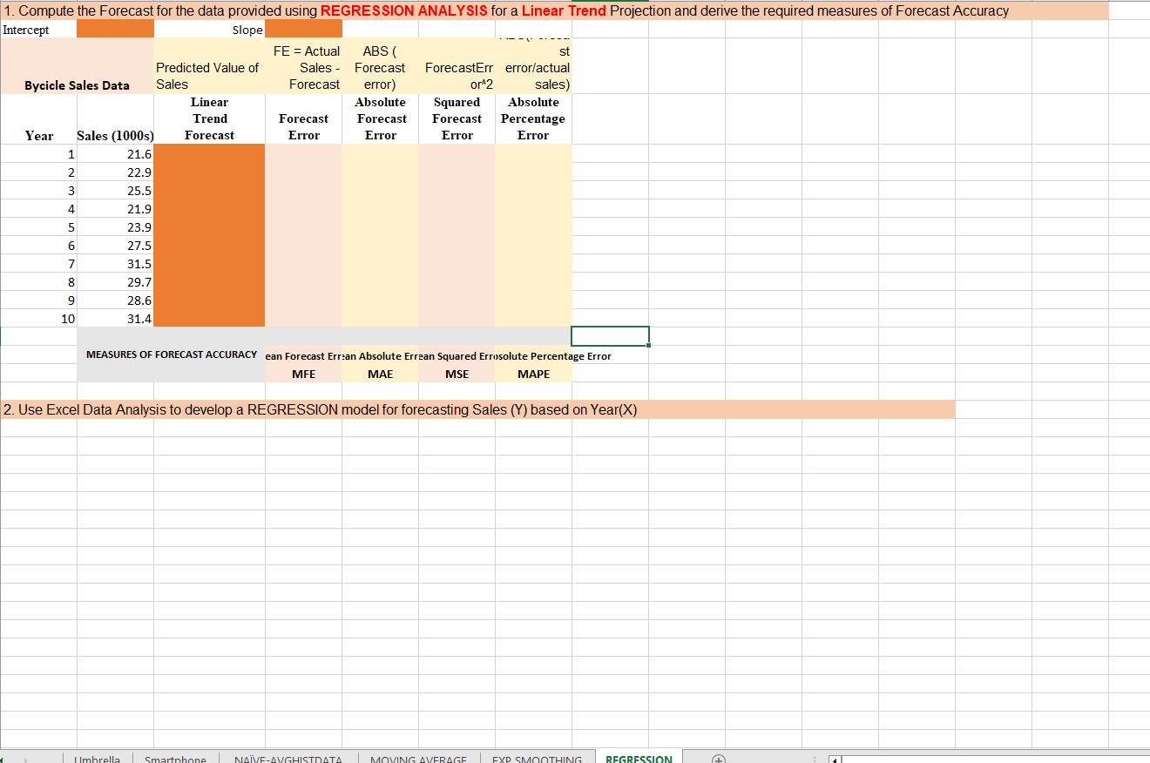Select the orange Intercept value cell
This screenshot has width=1150, height=763.
click(x=115, y=29)
